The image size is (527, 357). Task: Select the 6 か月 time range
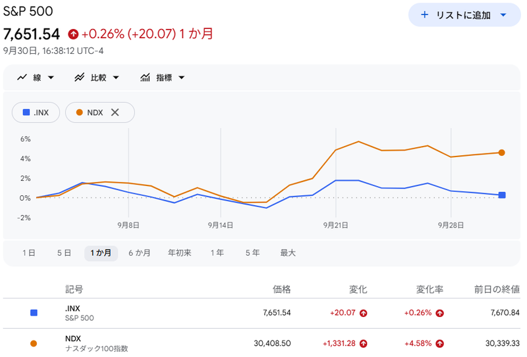coord(139,253)
